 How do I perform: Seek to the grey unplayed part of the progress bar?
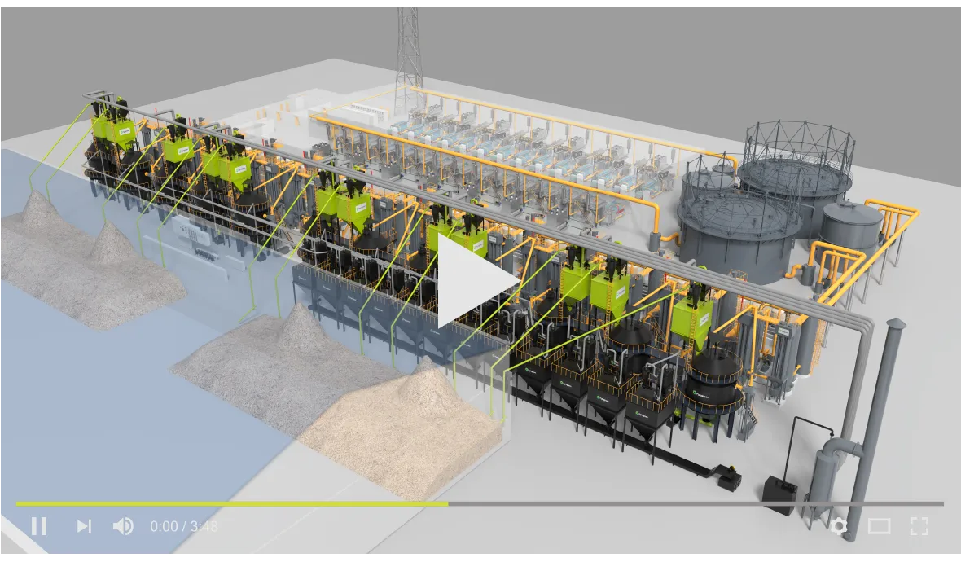(x=692, y=503)
